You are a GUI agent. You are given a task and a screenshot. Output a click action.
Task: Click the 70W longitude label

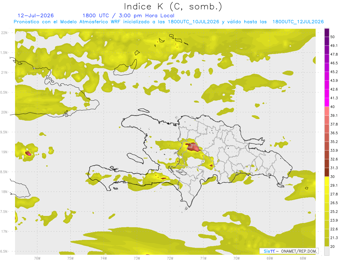[x=237, y=258]
